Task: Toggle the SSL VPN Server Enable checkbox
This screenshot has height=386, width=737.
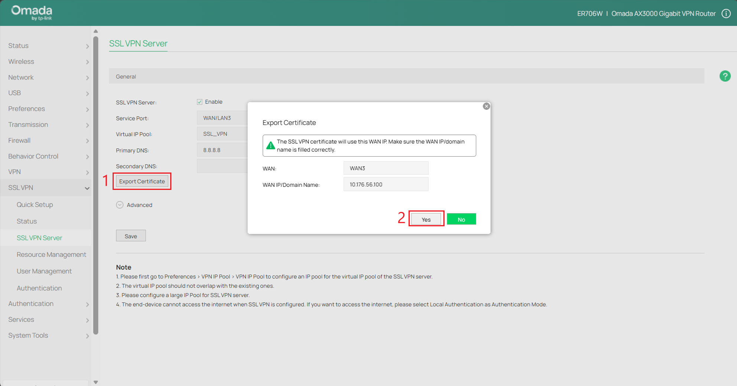Action: 200,102
